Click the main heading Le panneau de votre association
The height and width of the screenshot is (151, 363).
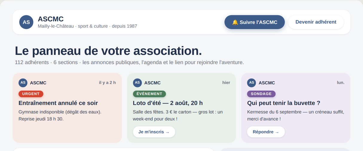(108, 51)
